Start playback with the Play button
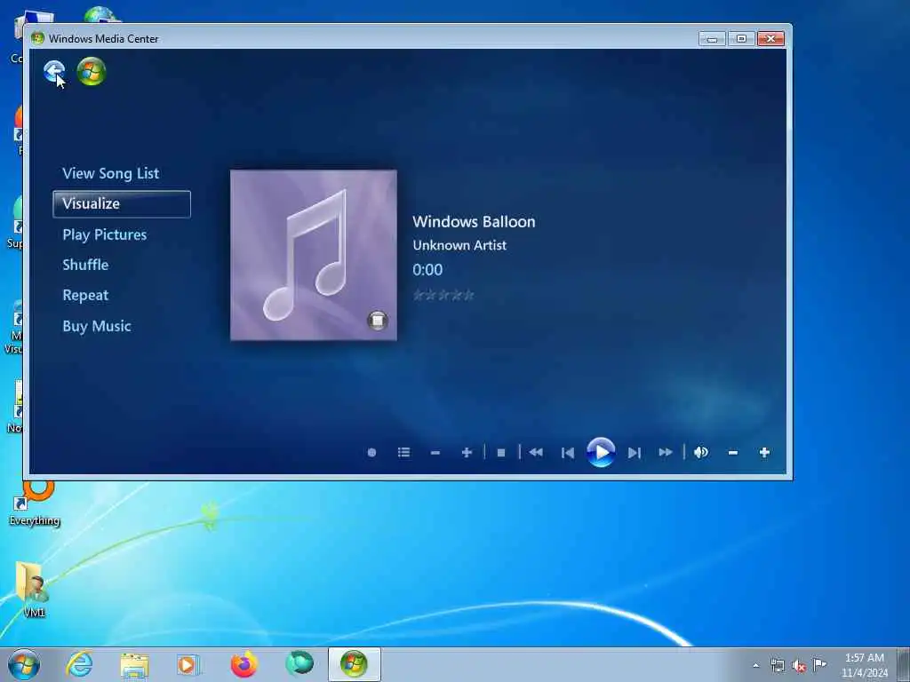This screenshot has width=910, height=682. pos(601,452)
